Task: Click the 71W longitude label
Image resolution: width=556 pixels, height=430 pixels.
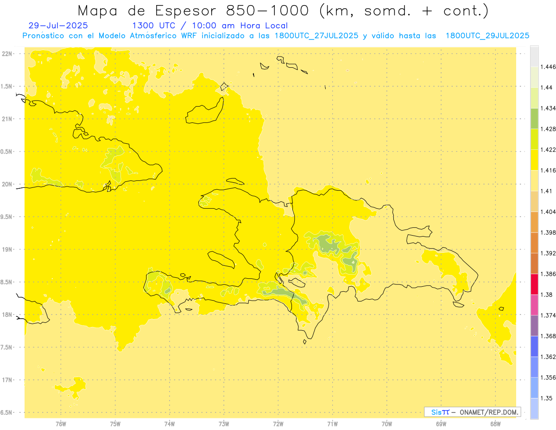Action: [332, 424]
